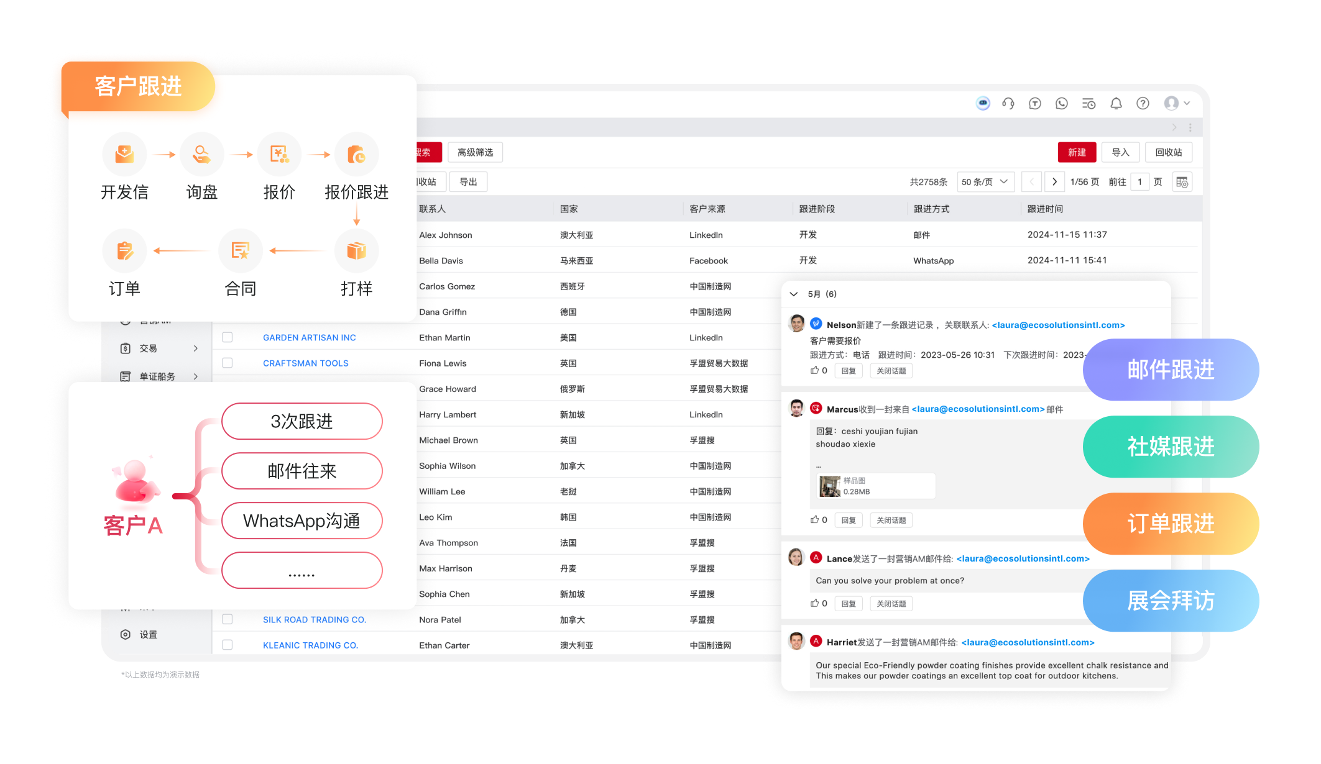Screen dimensions: 1321x764
Task: Open the column settings icon beside pagination
Action: pos(1182,181)
